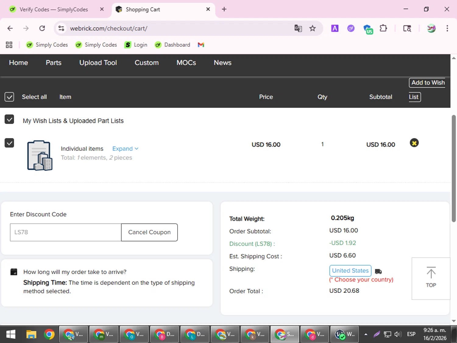Open the apps grid in bookmarks bar
The height and width of the screenshot is (343, 457).
(x=9, y=45)
